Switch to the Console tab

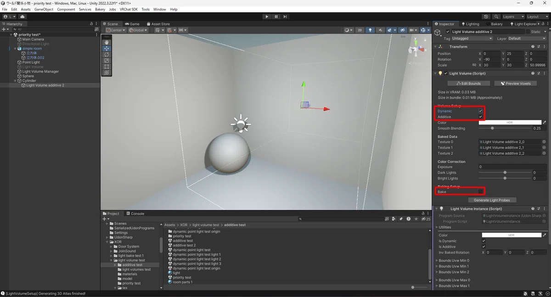point(135,213)
